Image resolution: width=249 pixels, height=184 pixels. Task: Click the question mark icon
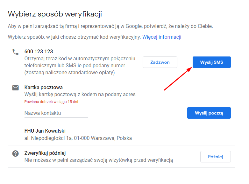(x=15, y=154)
